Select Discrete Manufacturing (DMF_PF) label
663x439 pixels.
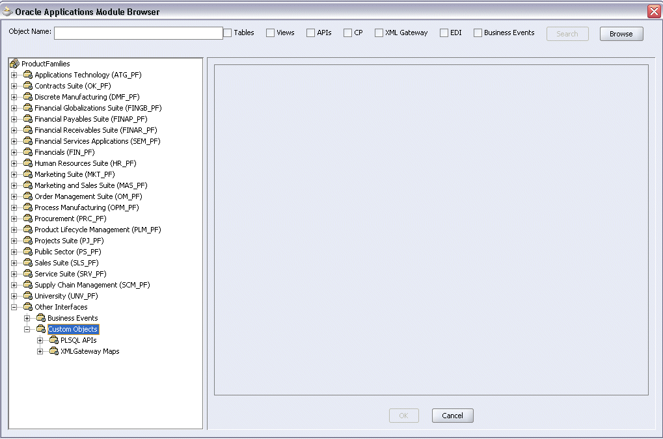[x=87, y=97]
